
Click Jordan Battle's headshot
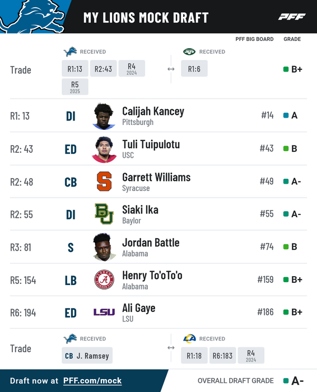[x=104, y=247]
